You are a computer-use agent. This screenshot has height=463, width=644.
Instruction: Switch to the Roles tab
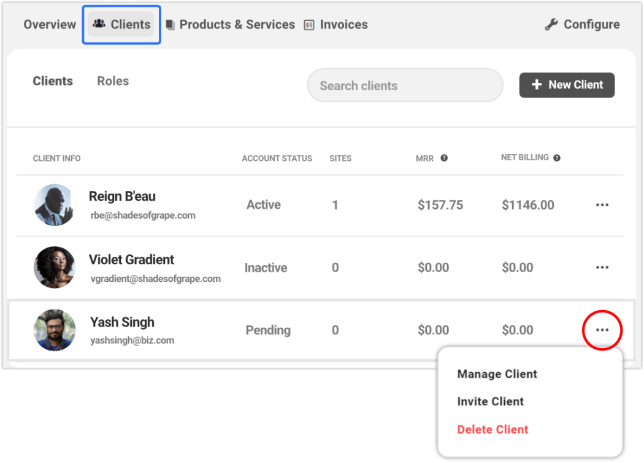(x=112, y=80)
